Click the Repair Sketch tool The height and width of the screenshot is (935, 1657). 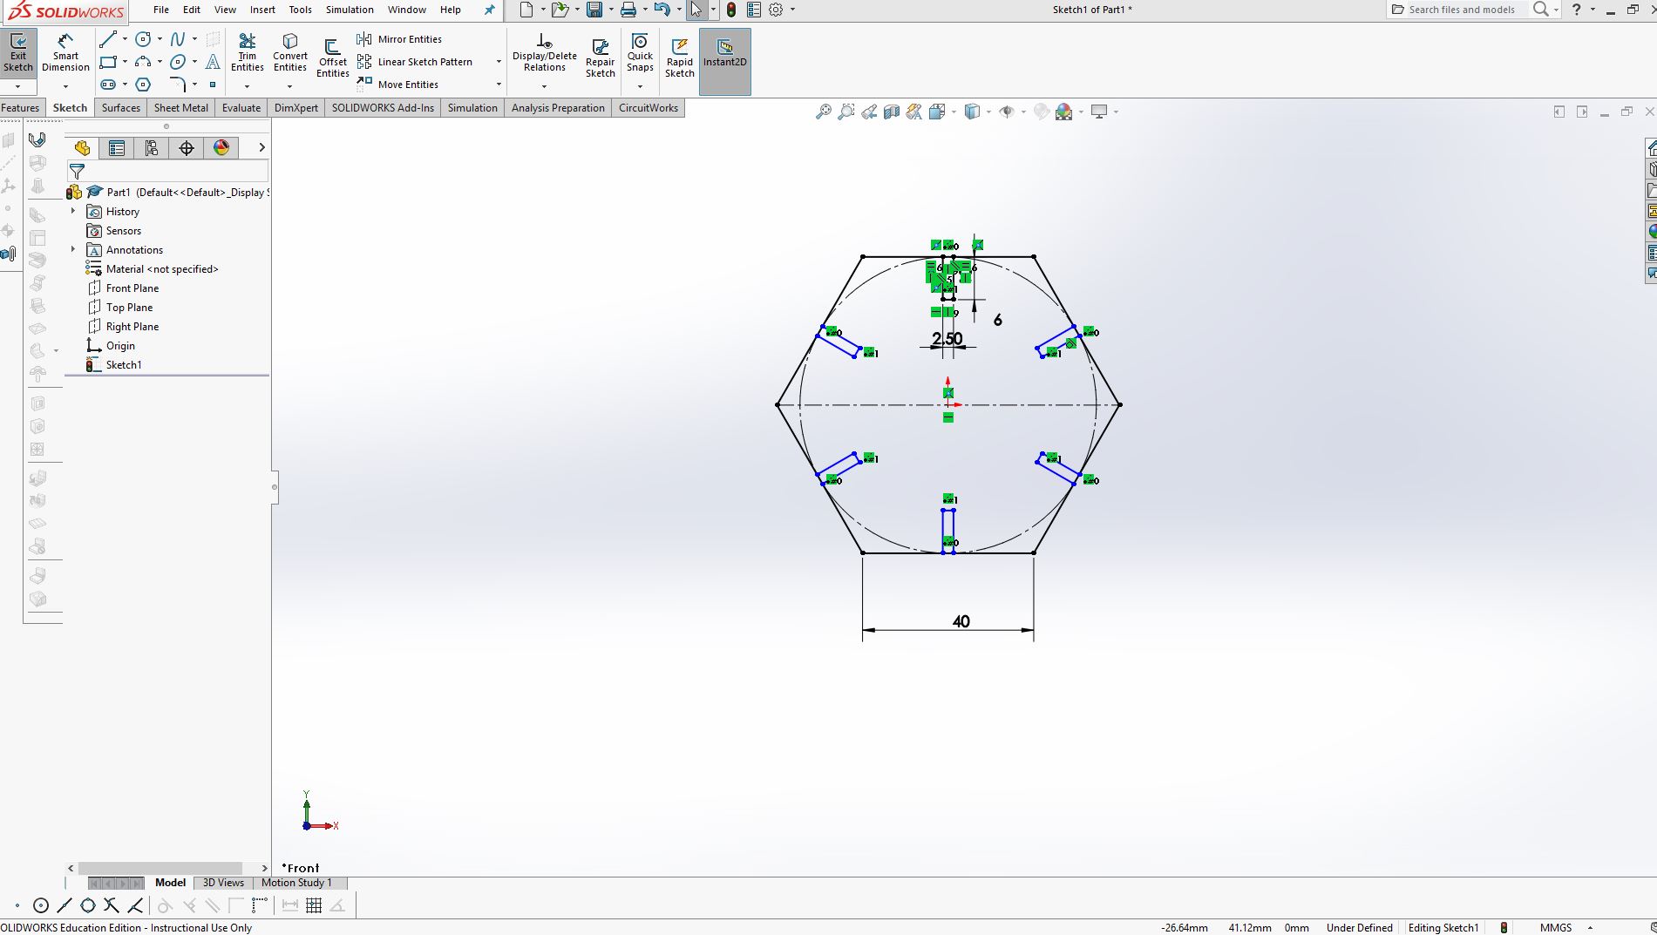coord(601,58)
